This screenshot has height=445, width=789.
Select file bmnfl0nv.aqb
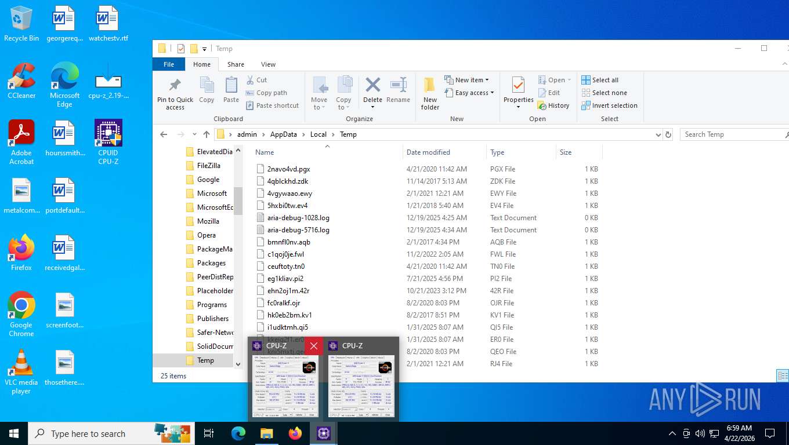click(x=288, y=242)
